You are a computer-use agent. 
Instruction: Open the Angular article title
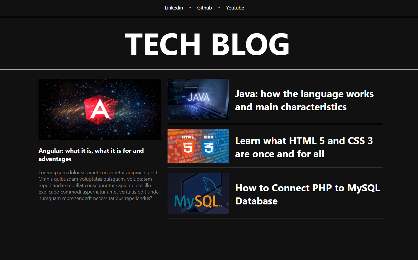pyautogui.click(x=91, y=155)
